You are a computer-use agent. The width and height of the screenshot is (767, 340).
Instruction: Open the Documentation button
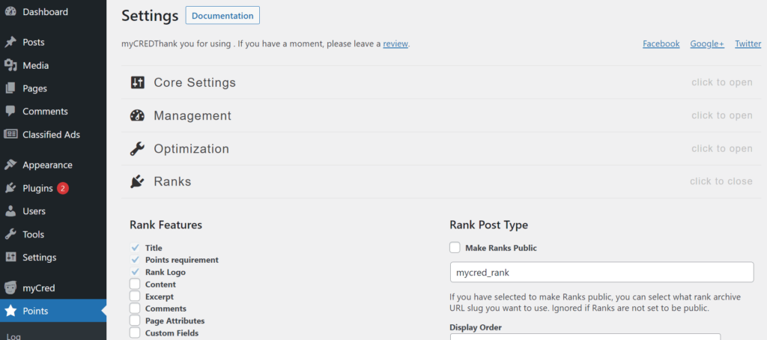click(222, 16)
